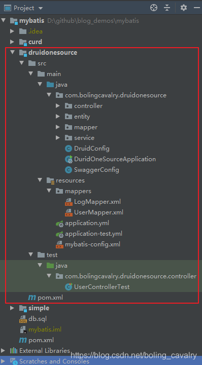Select LogMapper.xml file name

97,202
